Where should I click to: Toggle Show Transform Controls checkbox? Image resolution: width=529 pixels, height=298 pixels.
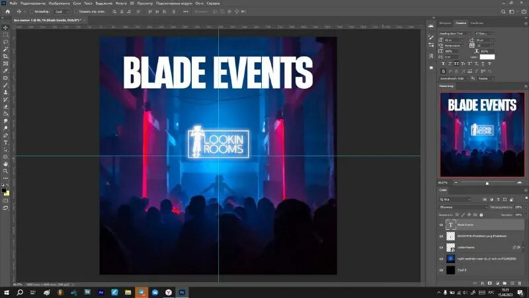pos(75,11)
